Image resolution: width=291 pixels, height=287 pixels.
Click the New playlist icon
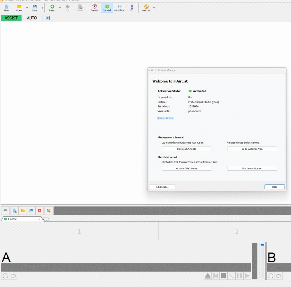point(6,8)
